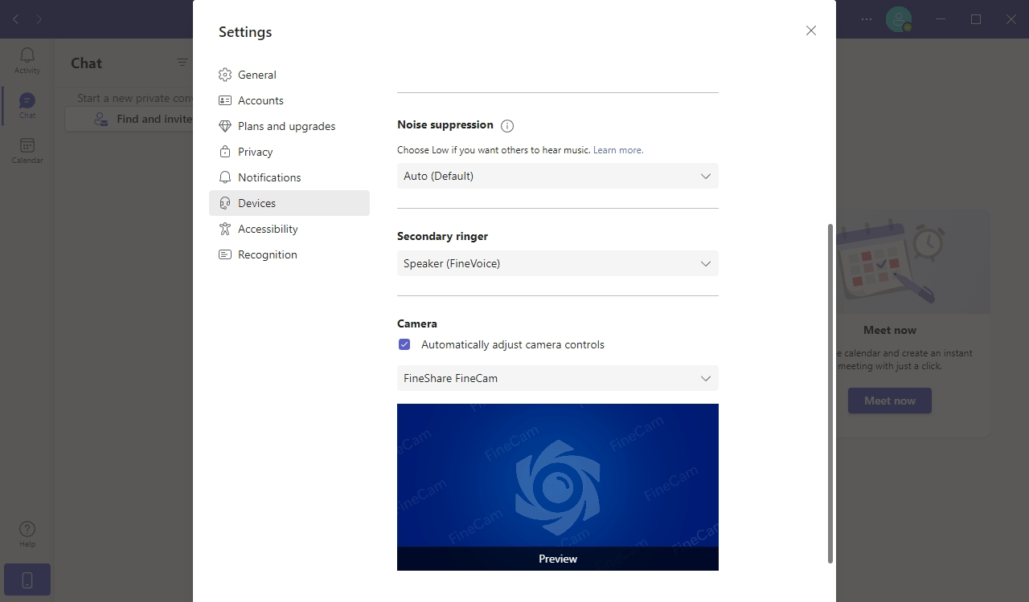
Task: Open the Activity bell icon
Action: pos(27,59)
